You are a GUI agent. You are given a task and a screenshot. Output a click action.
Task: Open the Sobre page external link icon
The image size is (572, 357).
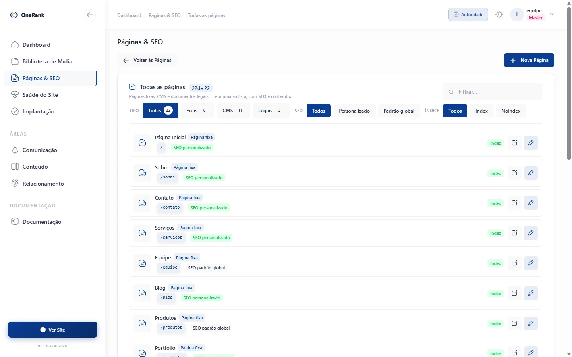point(514,173)
